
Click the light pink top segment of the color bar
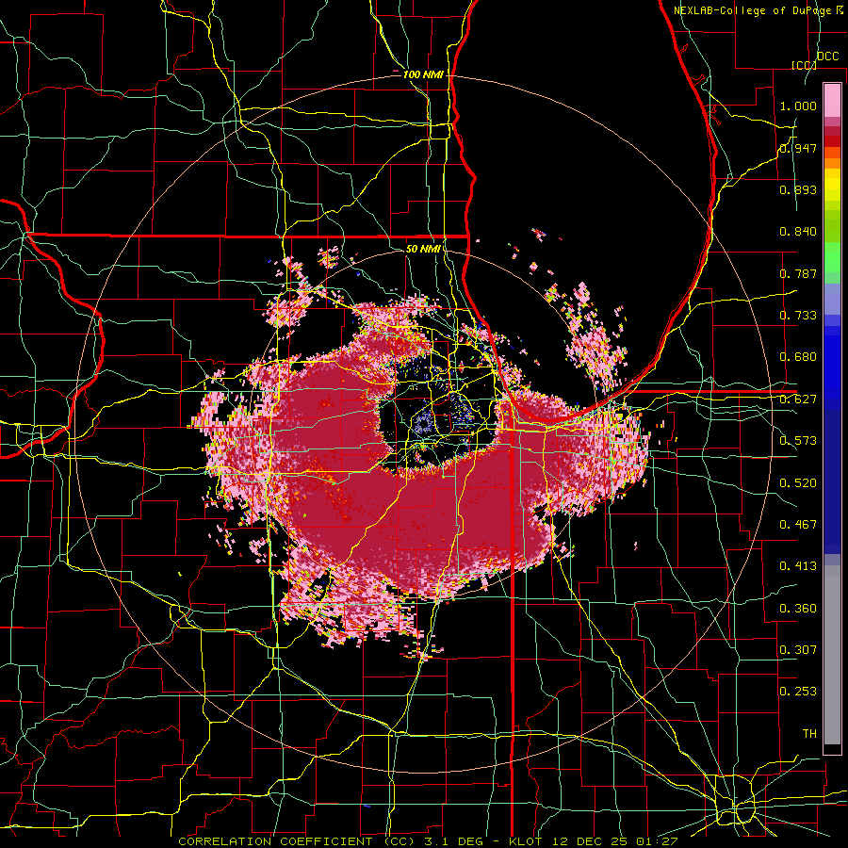click(832, 100)
